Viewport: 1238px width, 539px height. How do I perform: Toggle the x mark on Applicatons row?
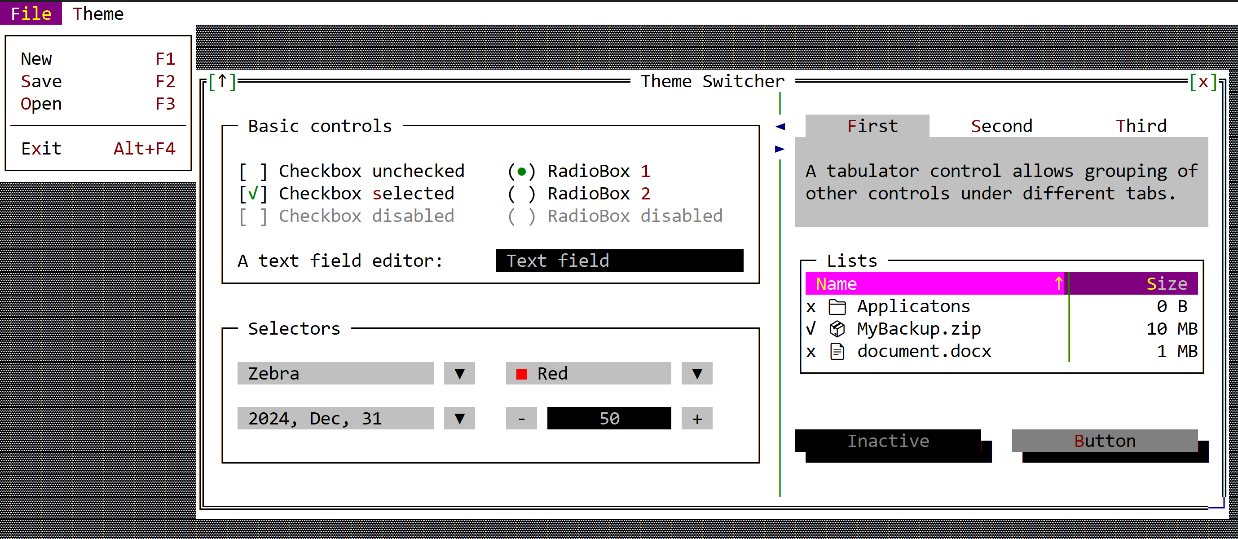(x=811, y=307)
